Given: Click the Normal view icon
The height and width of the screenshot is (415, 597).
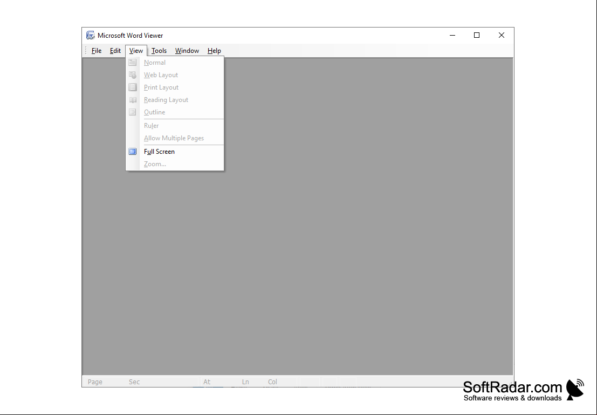Looking at the screenshot, I should tap(133, 63).
